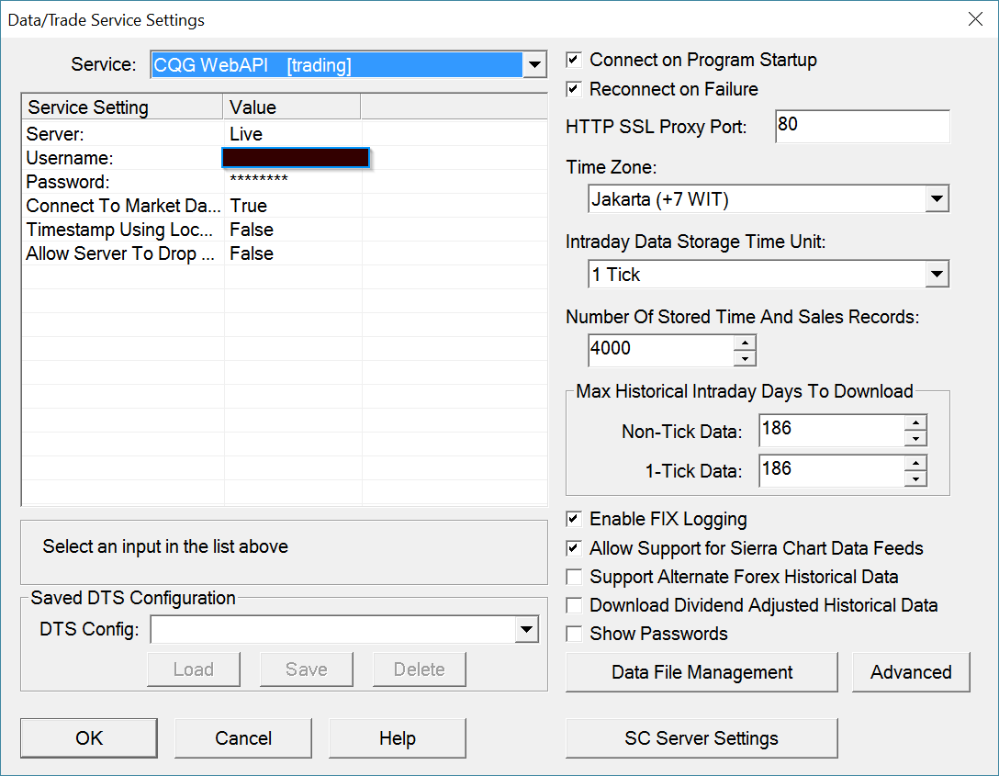This screenshot has height=776, width=999.
Task: Disable Reconnect on Failure
Action: [x=574, y=90]
